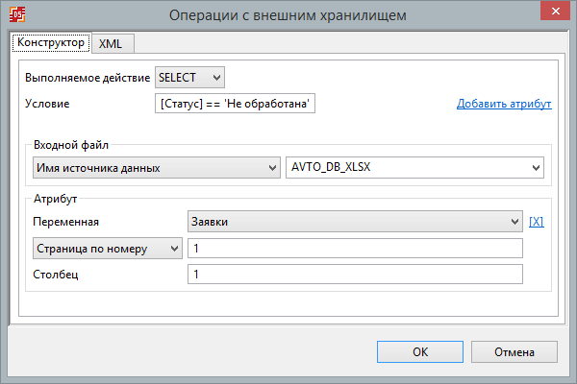
Task: Click the Отмена button
Action: (514, 352)
